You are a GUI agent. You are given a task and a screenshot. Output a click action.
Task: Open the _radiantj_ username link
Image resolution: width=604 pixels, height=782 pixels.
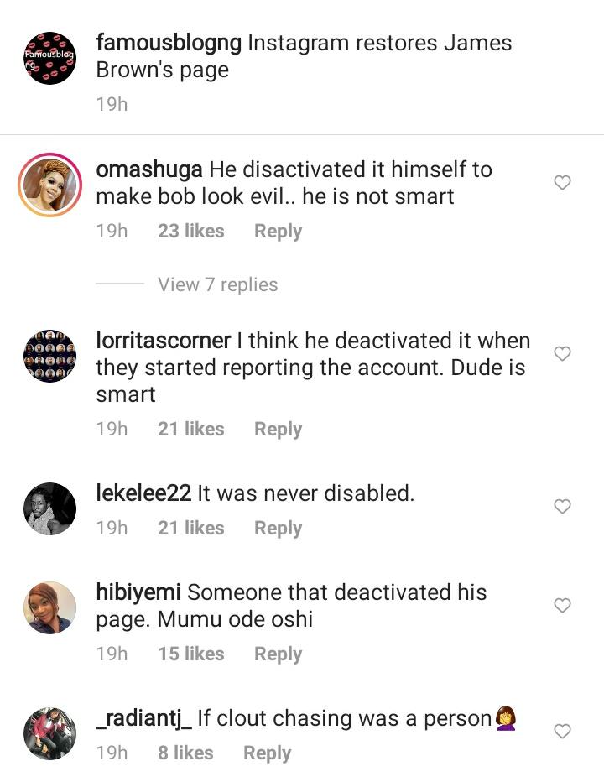pyautogui.click(x=144, y=719)
